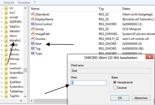Click the SwitchBoard folder icon
The width and height of the screenshot is (155, 105).
click(6, 73)
